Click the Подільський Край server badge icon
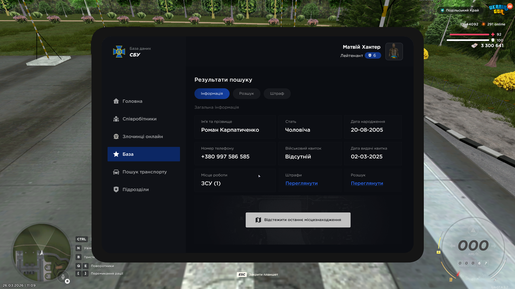 (x=443, y=10)
